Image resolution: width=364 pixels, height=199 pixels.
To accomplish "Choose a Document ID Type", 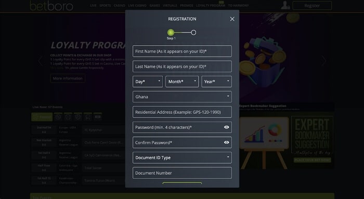I will pos(182,158).
